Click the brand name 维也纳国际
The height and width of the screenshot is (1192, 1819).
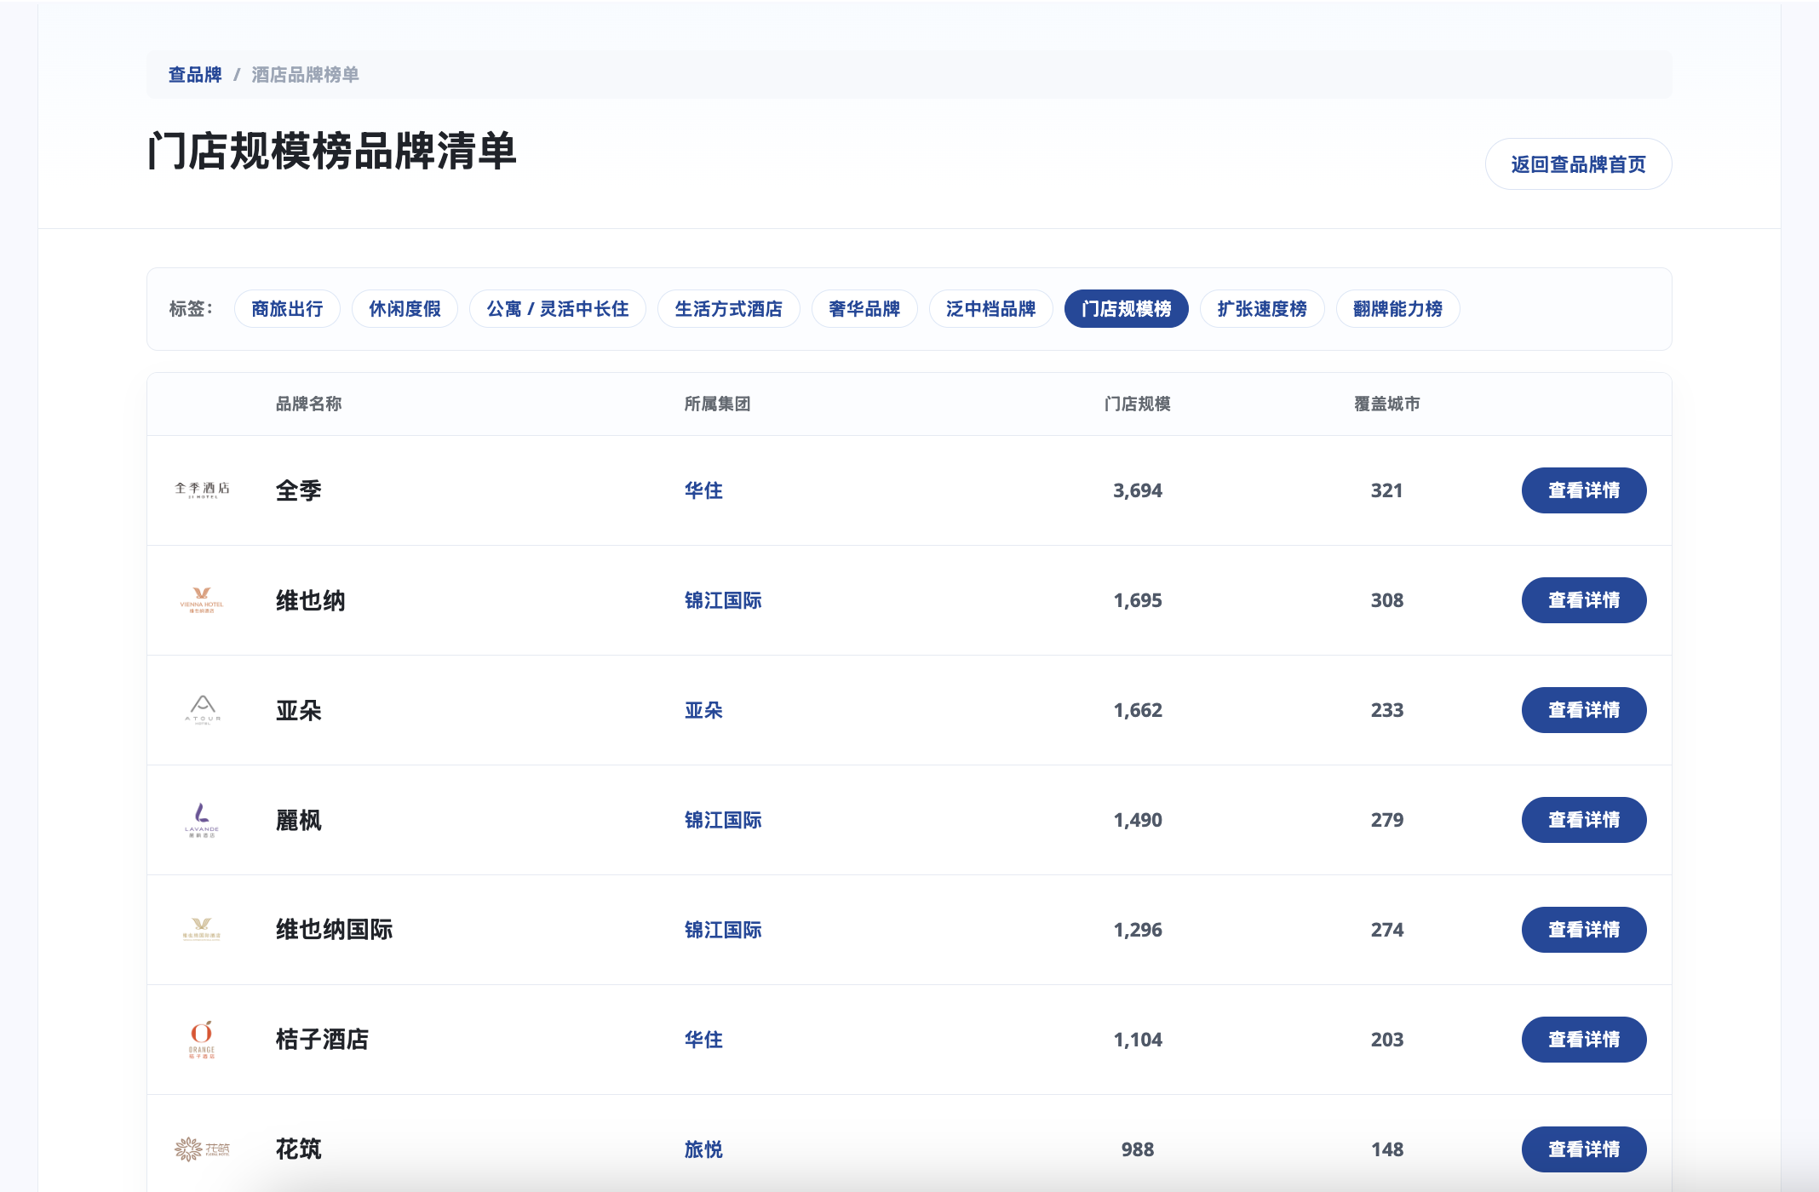[335, 930]
